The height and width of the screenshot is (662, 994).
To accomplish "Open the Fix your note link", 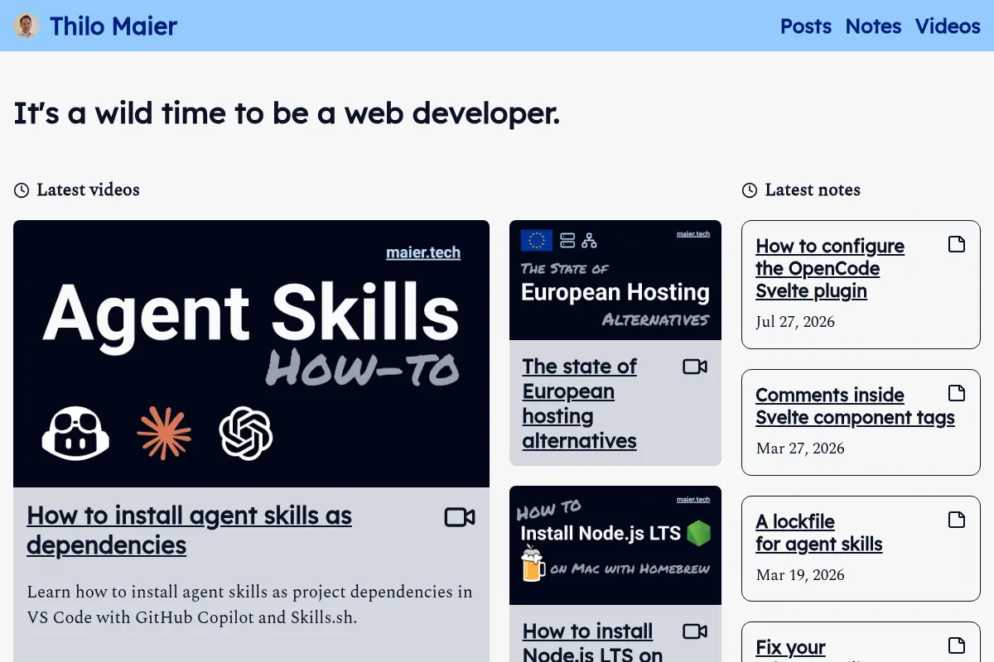I will 790,648.
